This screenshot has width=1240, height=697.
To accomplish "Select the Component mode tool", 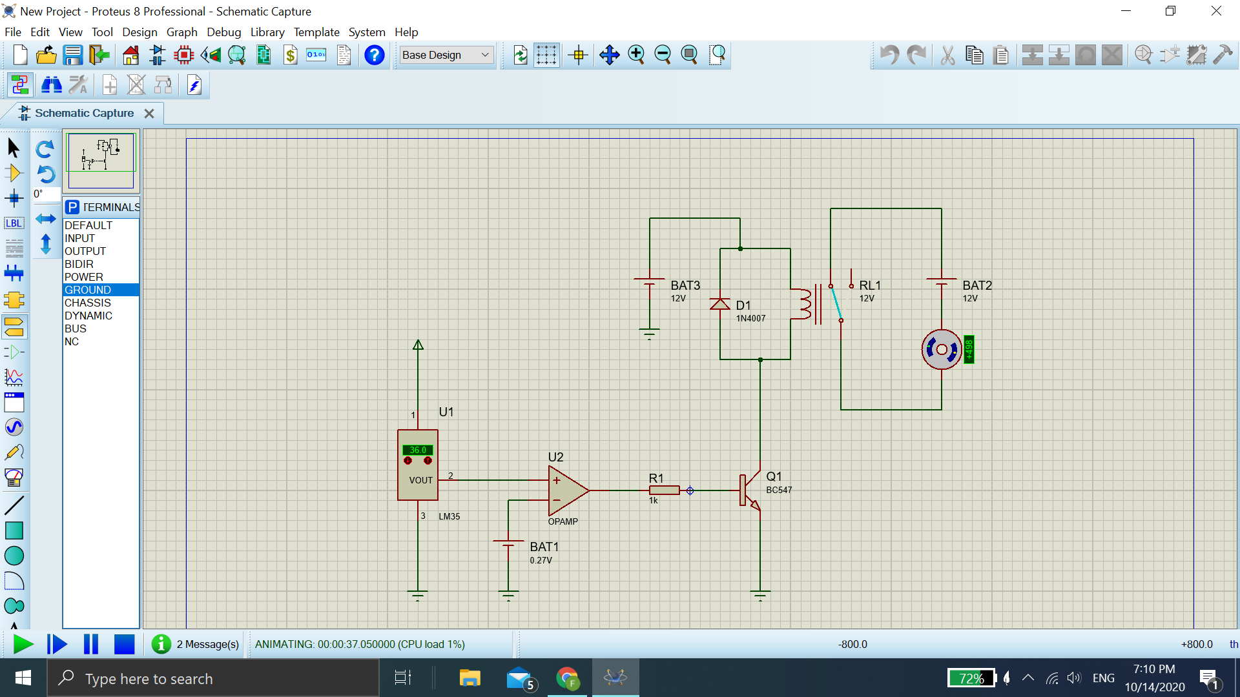I will tap(14, 173).
